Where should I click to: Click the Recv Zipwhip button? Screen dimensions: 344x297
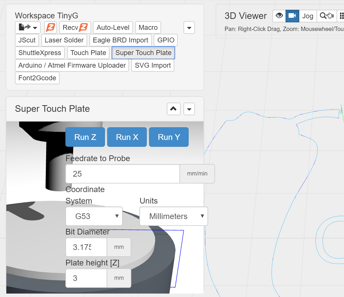(x=75, y=28)
